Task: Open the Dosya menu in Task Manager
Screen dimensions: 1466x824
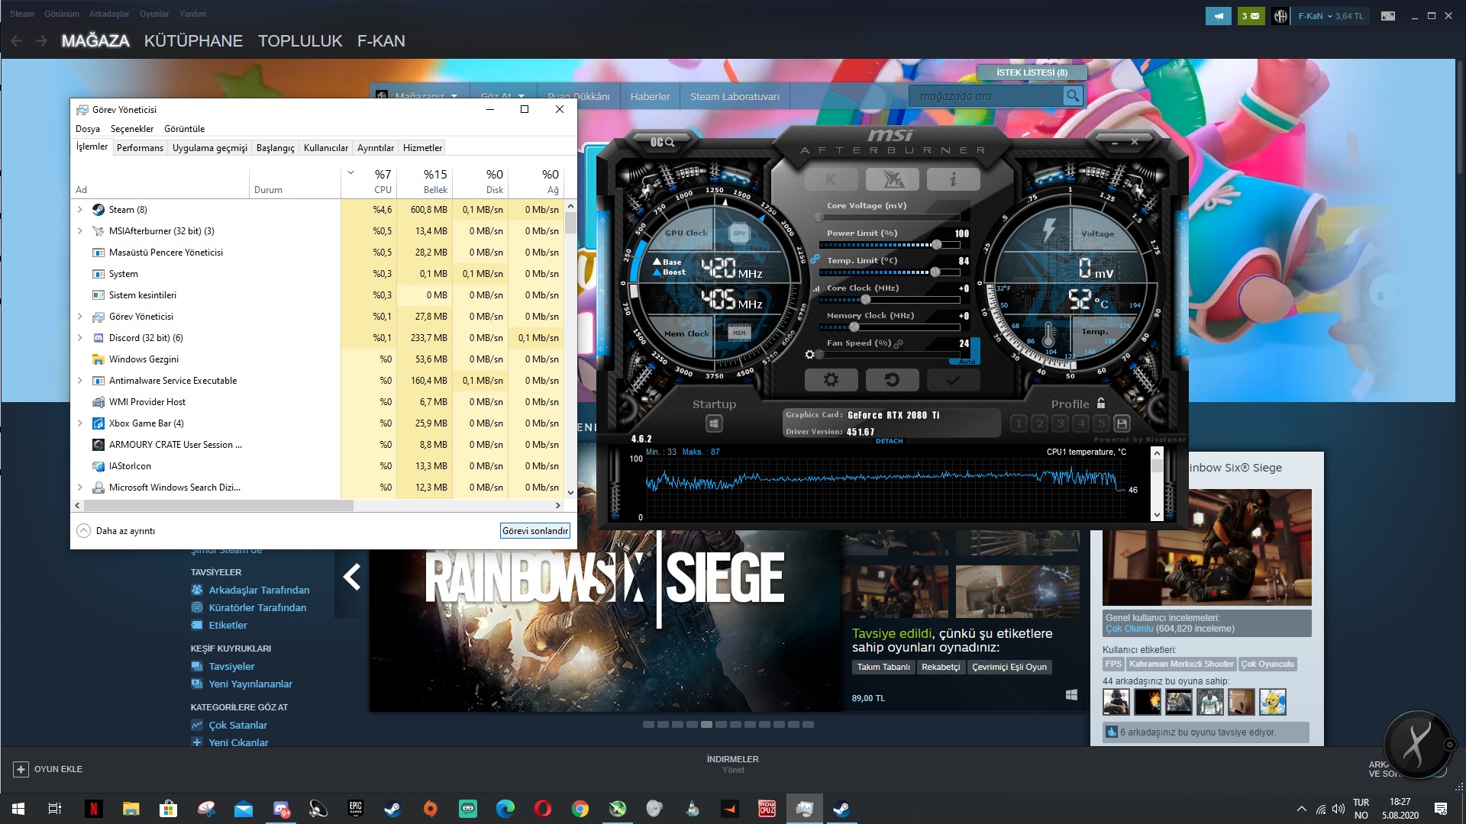Action: [x=88, y=129]
